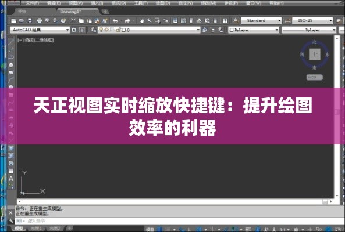
Task: Click the Dimension Style icon beside ISO-25
Action: pos(287,21)
